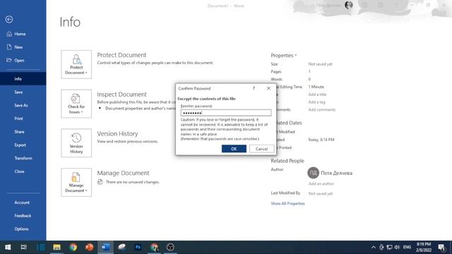Image resolution: width=452 pixels, height=254 pixels.
Task: Open Word Options in sidebar
Action: [x=21, y=229]
